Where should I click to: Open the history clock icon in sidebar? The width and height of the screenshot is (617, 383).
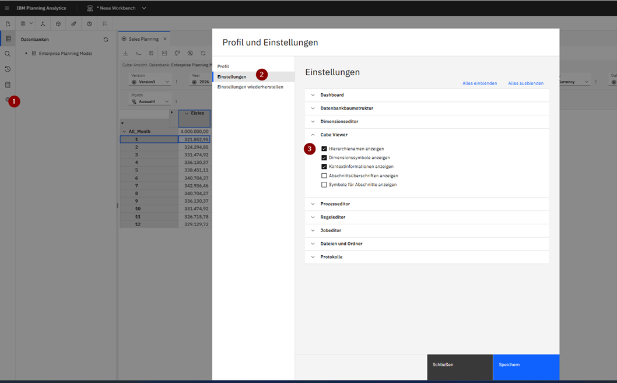click(8, 69)
